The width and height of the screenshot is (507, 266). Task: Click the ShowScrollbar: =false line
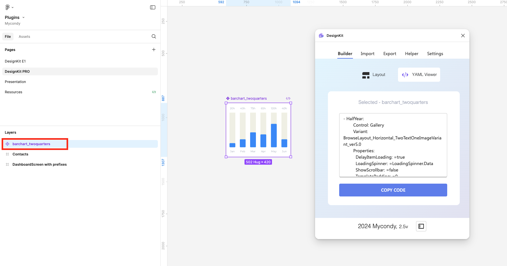coord(377,170)
